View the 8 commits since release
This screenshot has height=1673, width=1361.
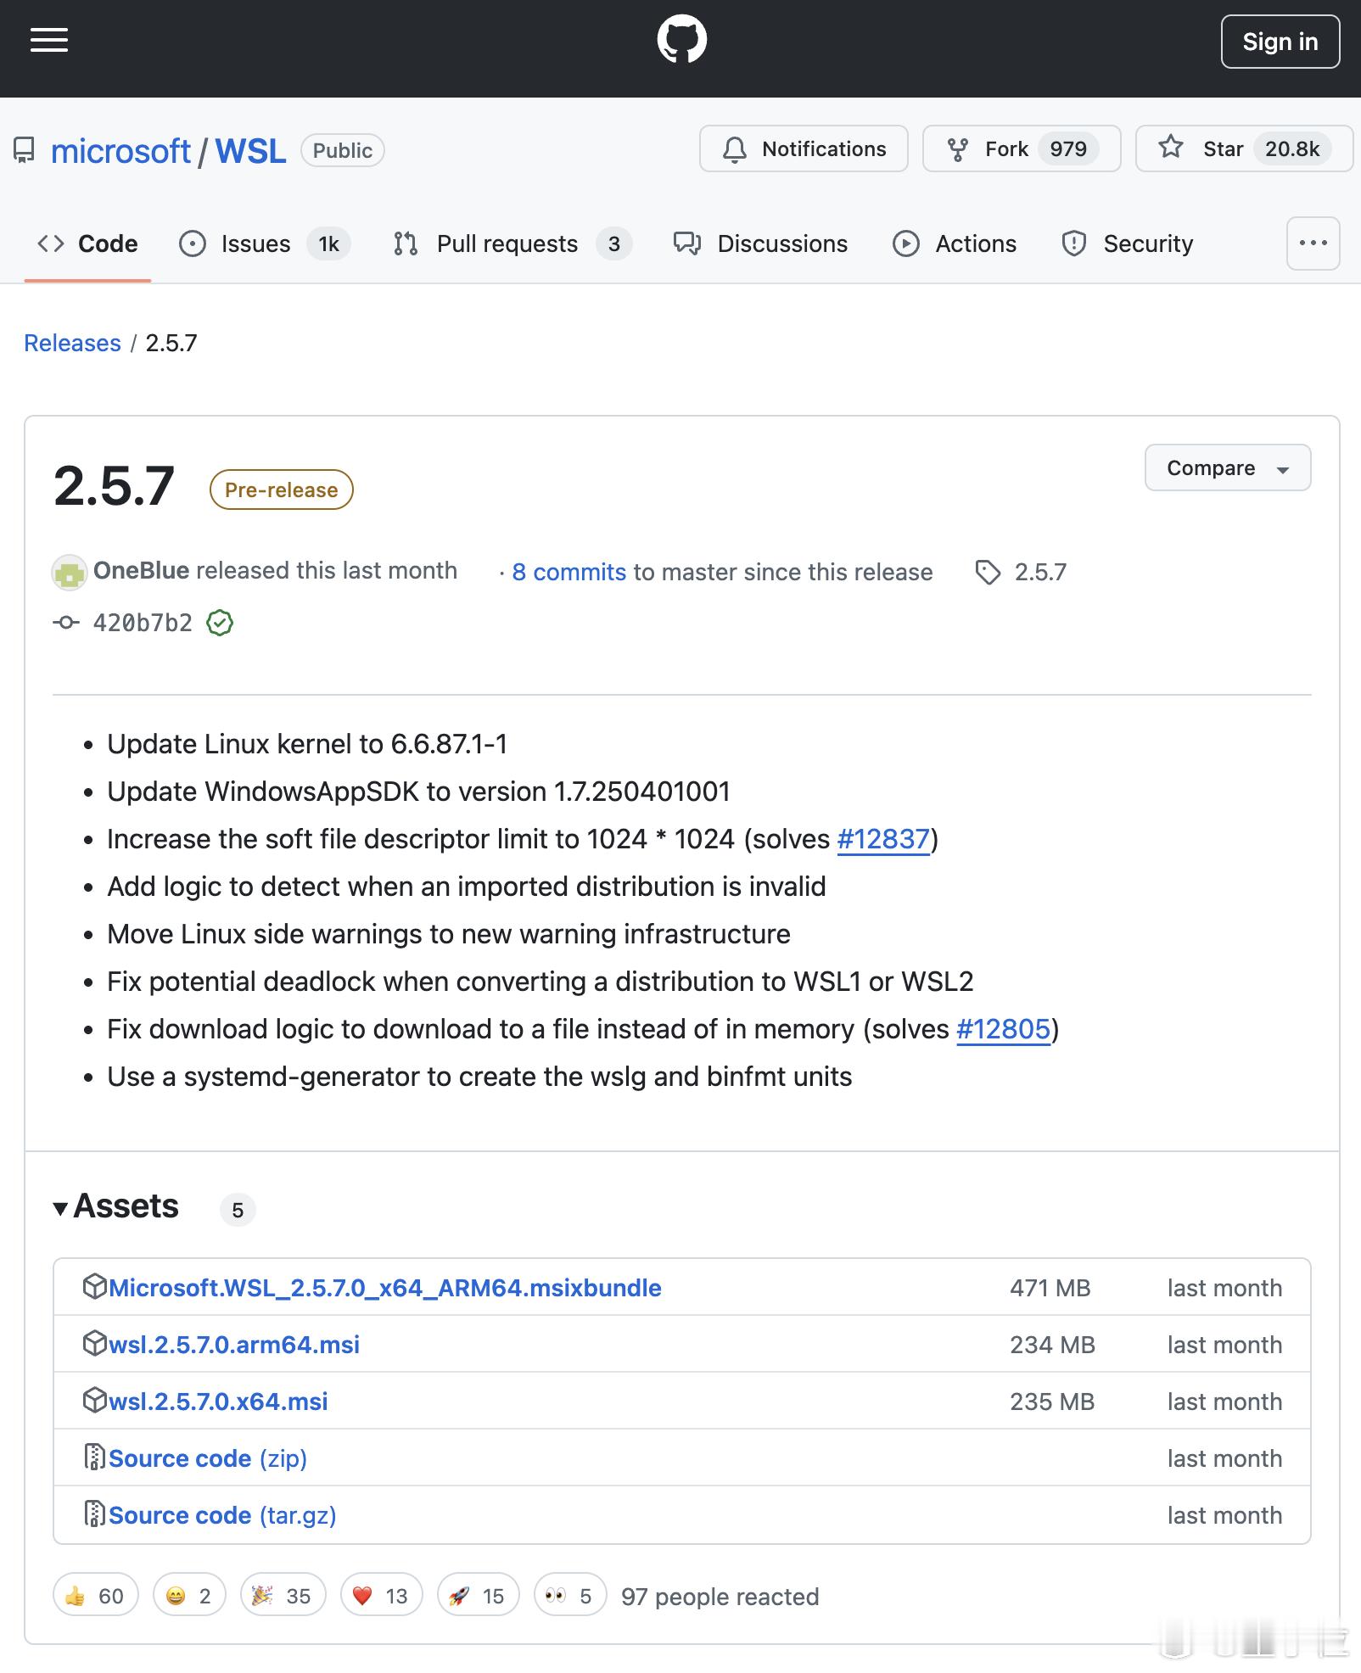point(568,572)
